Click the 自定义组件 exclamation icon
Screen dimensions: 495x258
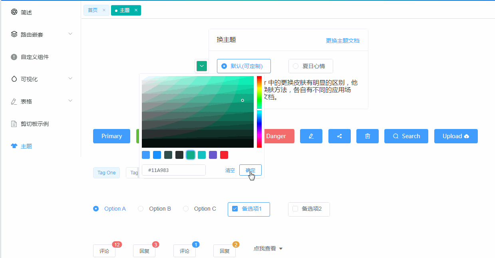[x=14, y=57]
